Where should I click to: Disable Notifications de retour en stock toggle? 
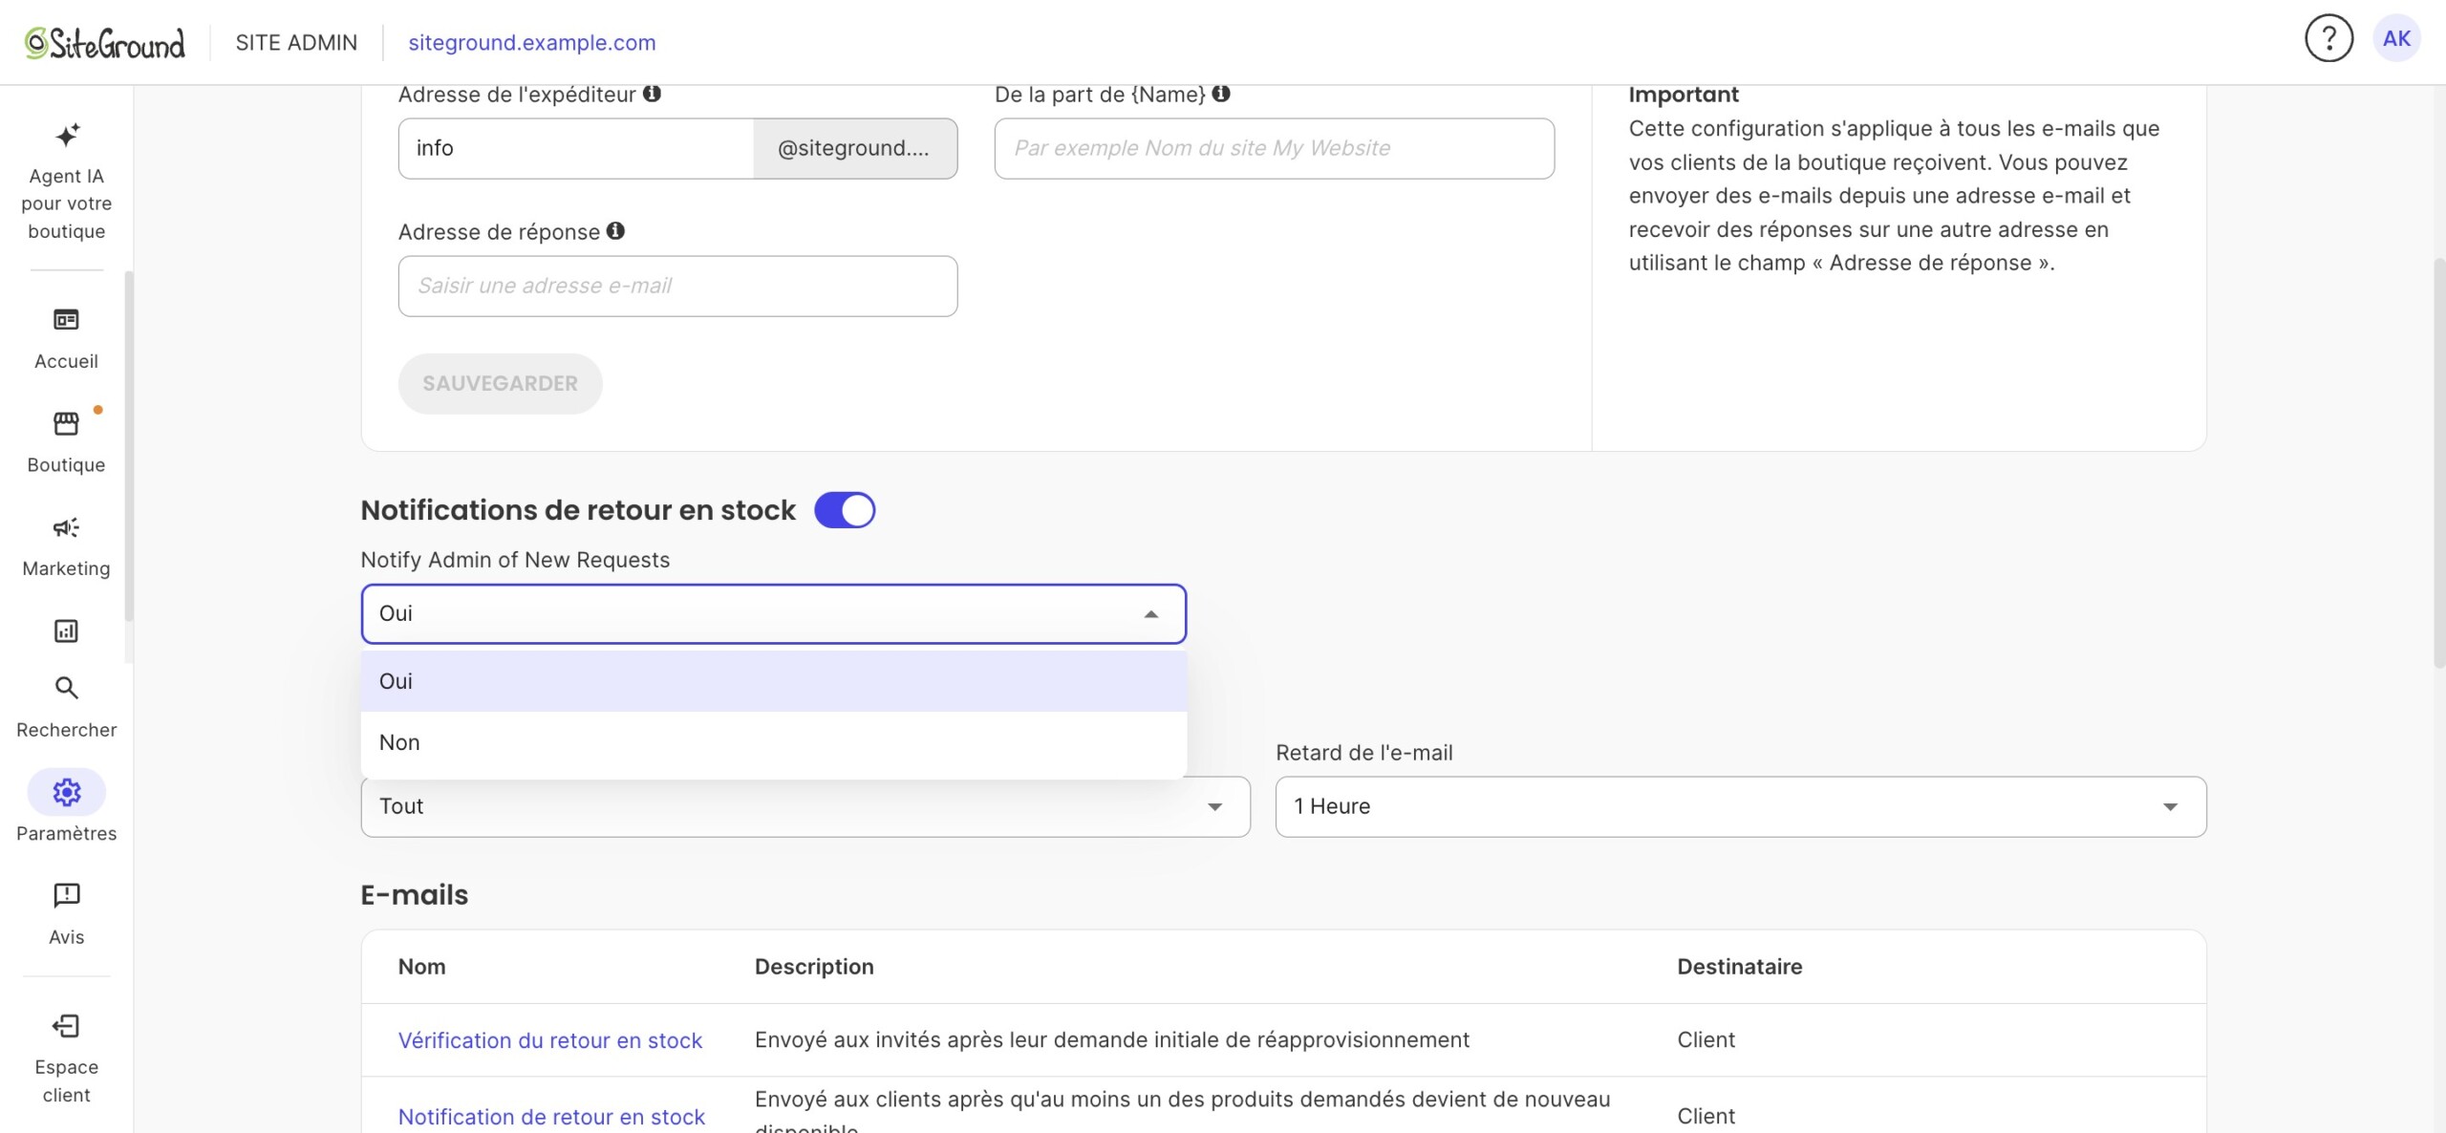[845, 510]
